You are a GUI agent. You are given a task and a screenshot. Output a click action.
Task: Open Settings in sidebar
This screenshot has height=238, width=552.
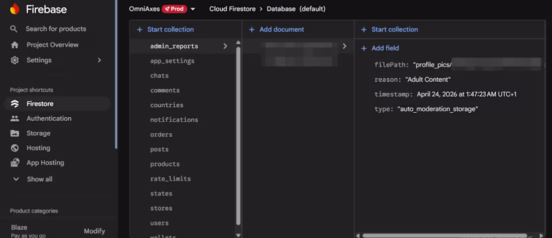[39, 61]
